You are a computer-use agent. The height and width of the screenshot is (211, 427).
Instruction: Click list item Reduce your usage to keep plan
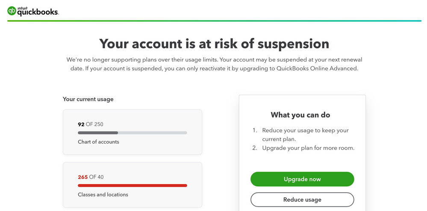click(306, 135)
